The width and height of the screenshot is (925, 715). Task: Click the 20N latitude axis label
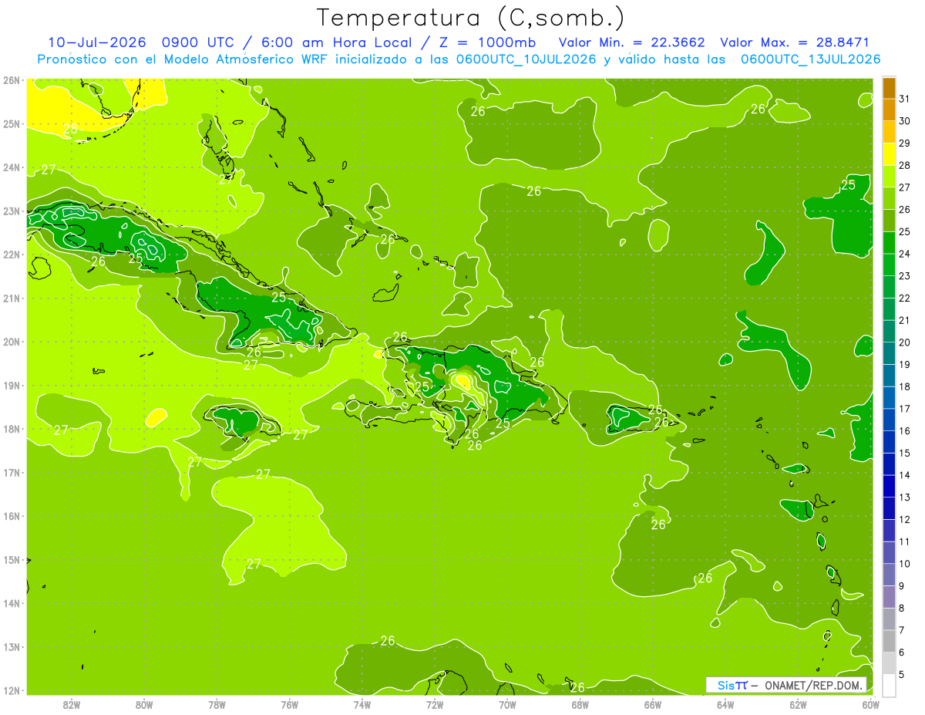(x=11, y=342)
